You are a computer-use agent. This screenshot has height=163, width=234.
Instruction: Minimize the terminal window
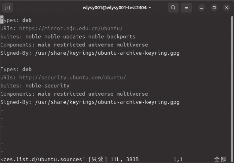pos(202,7)
